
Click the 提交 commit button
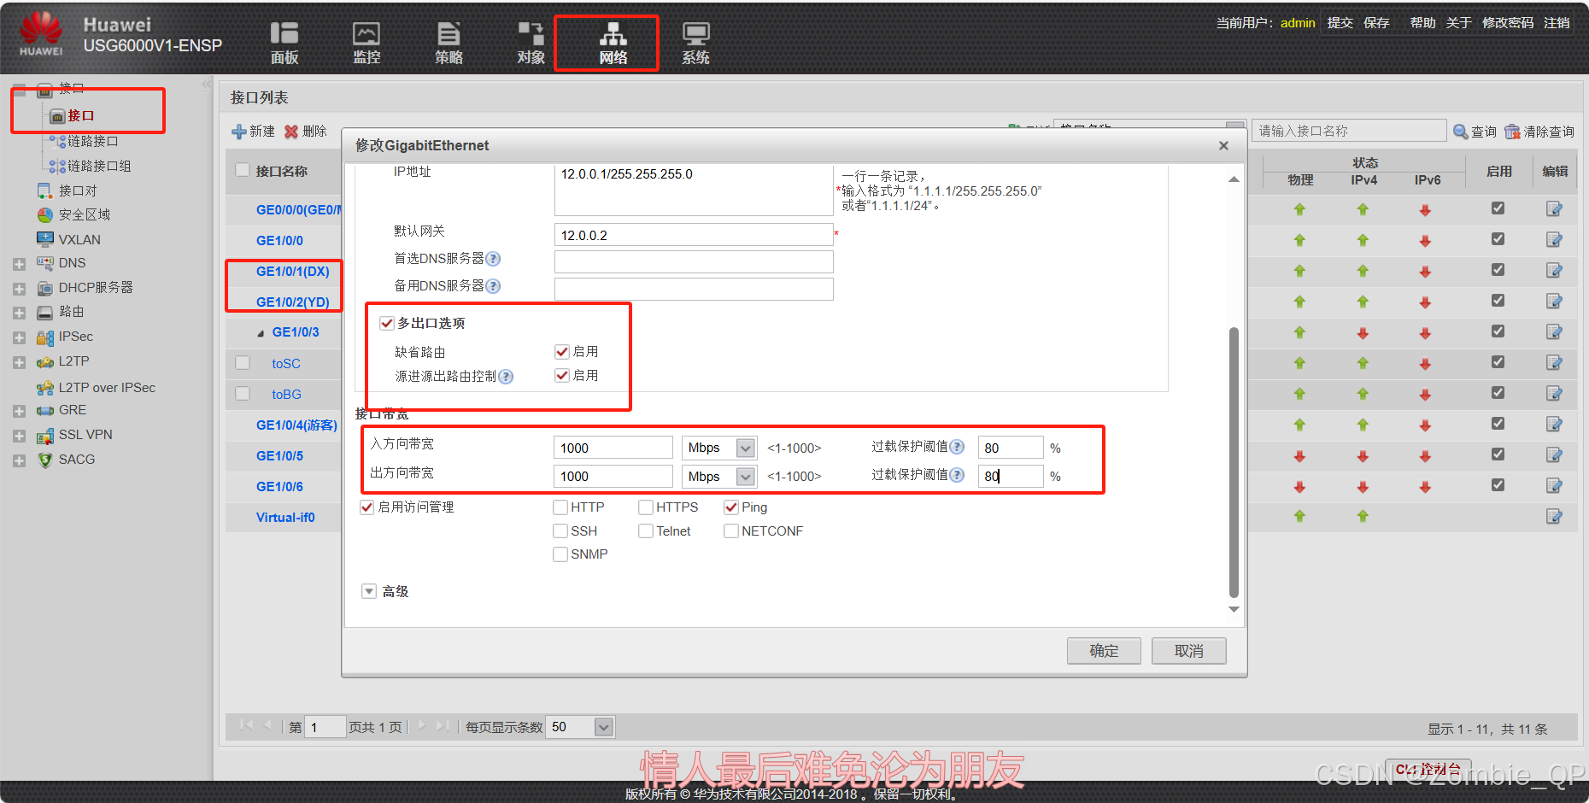pos(1340,23)
